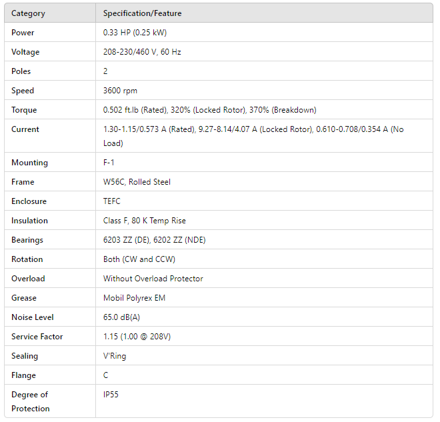Select the 208-230/460 V, 60 Hz cell
Screen dimensions: 440x422
point(142,52)
